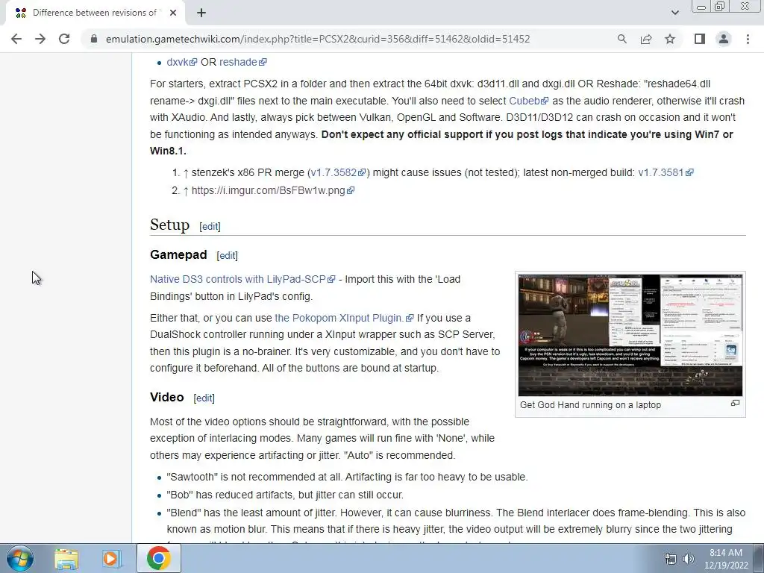Open the Pokopom XInput Plugin link
The height and width of the screenshot is (573, 764).
click(344, 318)
